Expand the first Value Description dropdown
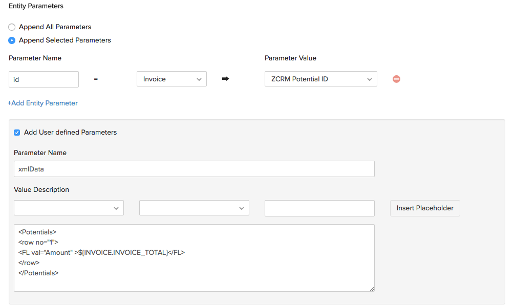Image resolution: width=515 pixels, height=305 pixels. coord(69,208)
